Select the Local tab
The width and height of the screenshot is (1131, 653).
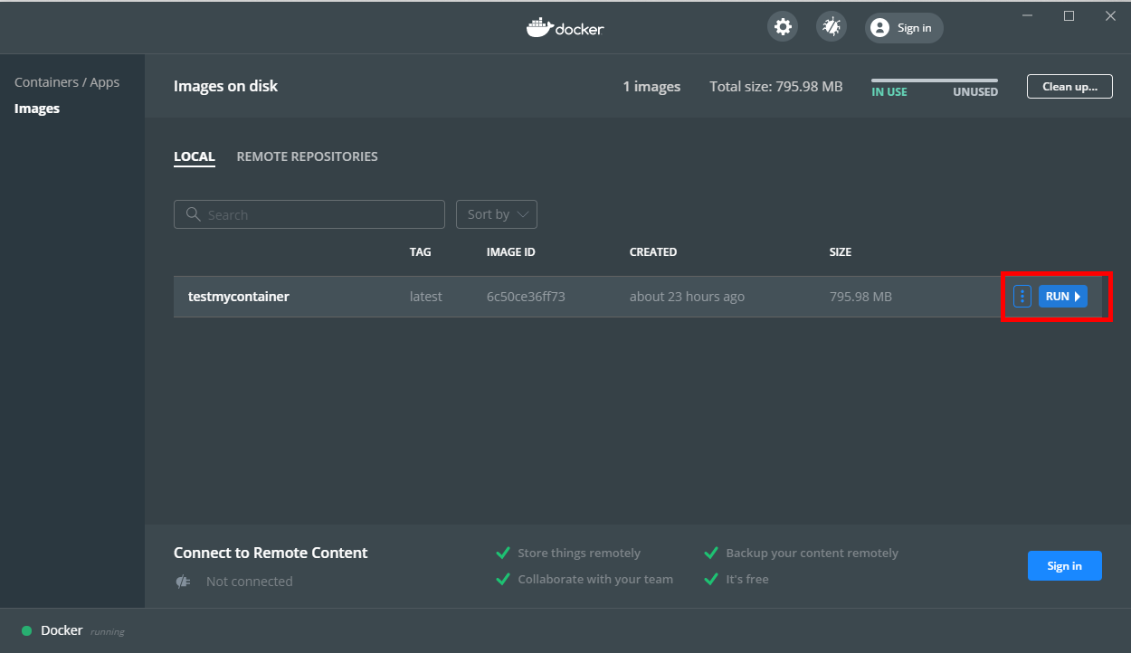point(195,156)
